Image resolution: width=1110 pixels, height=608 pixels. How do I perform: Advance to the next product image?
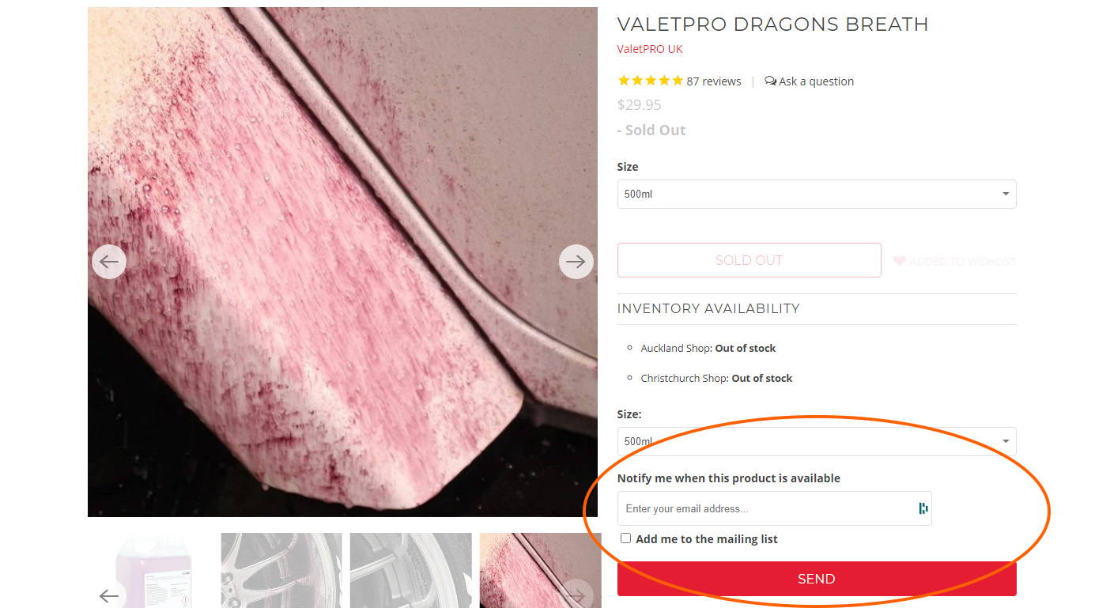pos(576,262)
